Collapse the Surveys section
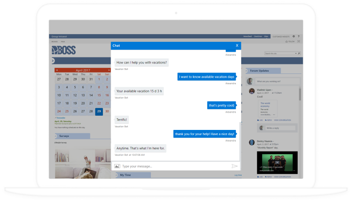Image resolution: width=352 pixels, height=202 pixels. click(x=56, y=136)
